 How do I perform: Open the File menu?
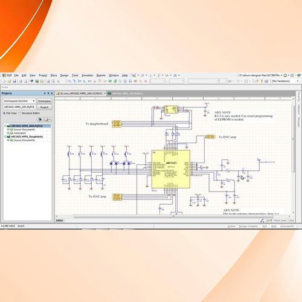16,75
